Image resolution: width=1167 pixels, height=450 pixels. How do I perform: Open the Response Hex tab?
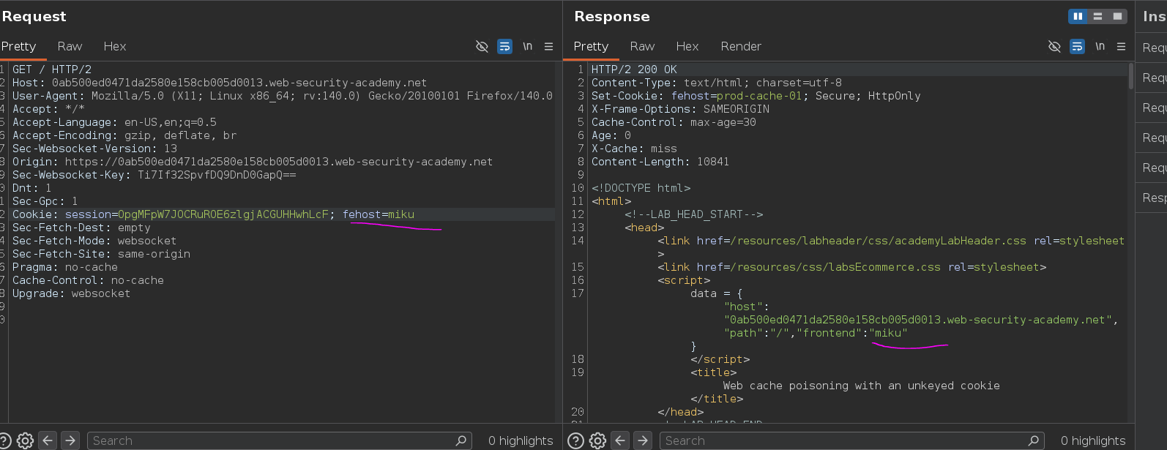click(687, 46)
